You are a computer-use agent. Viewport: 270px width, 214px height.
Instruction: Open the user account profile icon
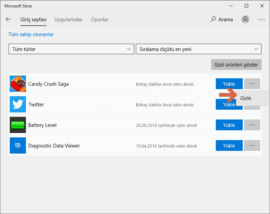245,19
